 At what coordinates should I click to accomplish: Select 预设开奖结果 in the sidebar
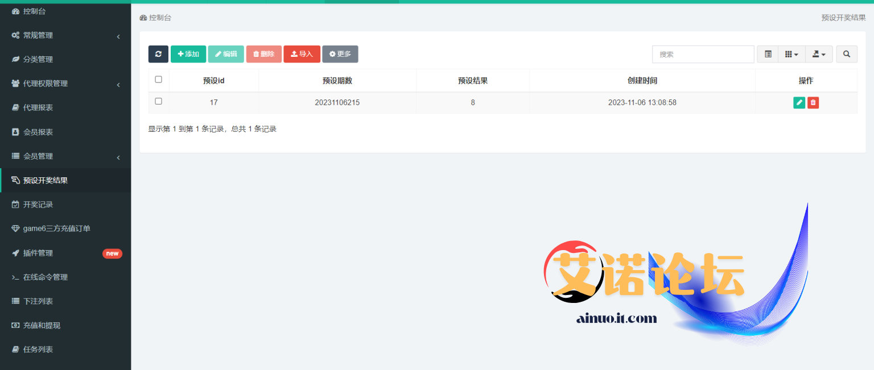click(x=65, y=180)
